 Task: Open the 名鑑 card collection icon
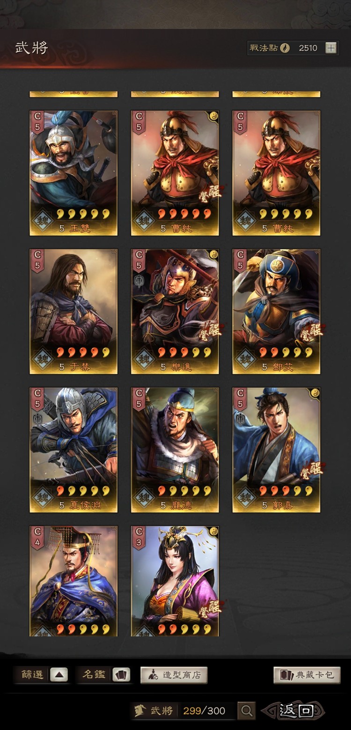[x=121, y=675]
